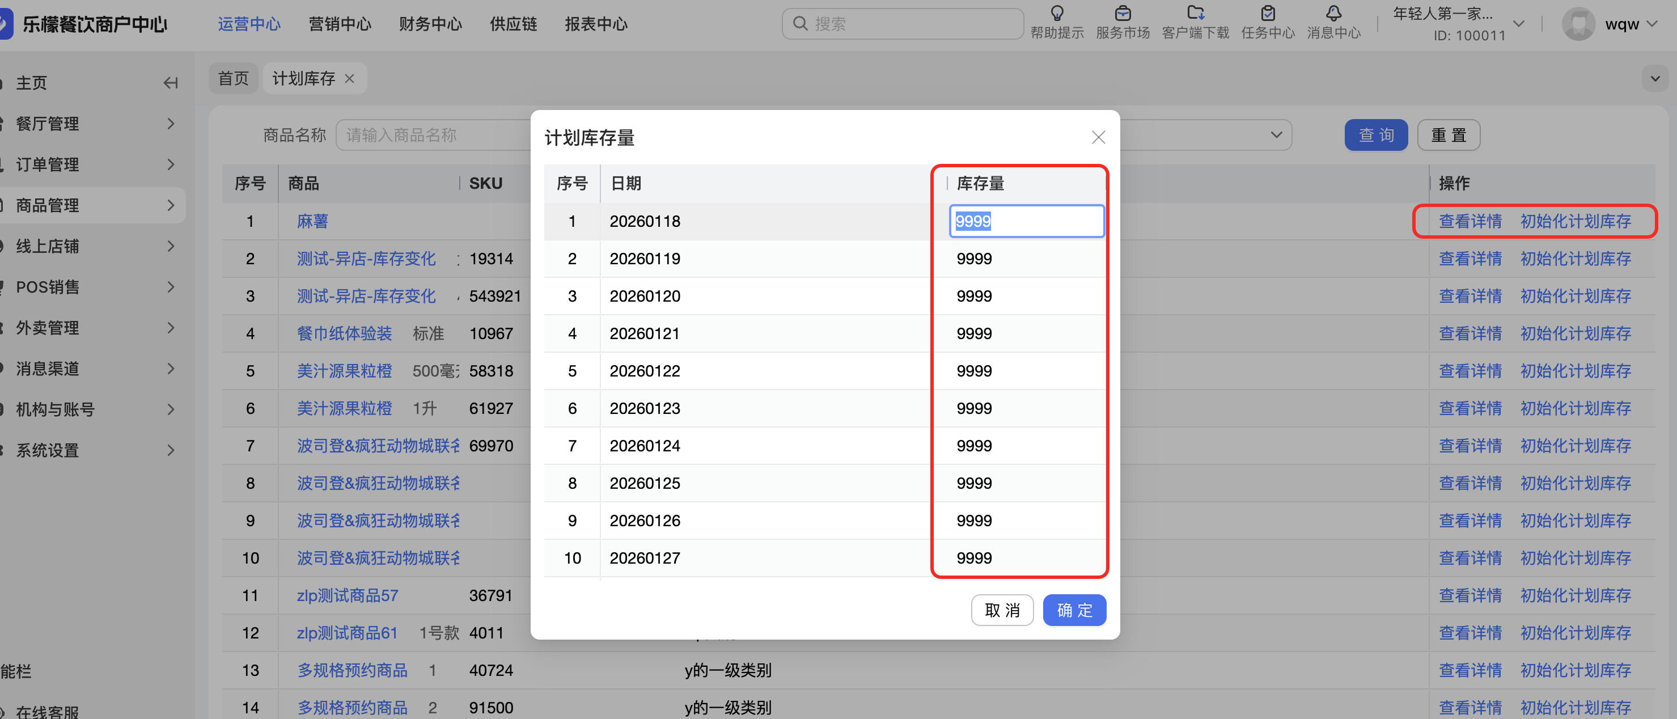Image resolution: width=1677 pixels, height=719 pixels.
Task: Click the search magnifier icon in the top bar
Action: [x=800, y=24]
